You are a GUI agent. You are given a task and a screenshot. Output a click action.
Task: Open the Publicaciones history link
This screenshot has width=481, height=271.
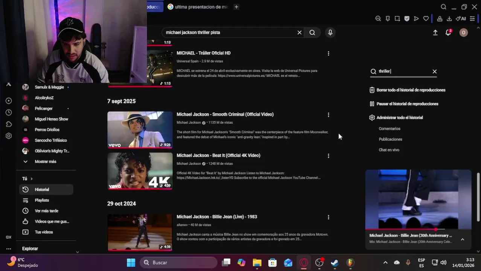pos(390,139)
